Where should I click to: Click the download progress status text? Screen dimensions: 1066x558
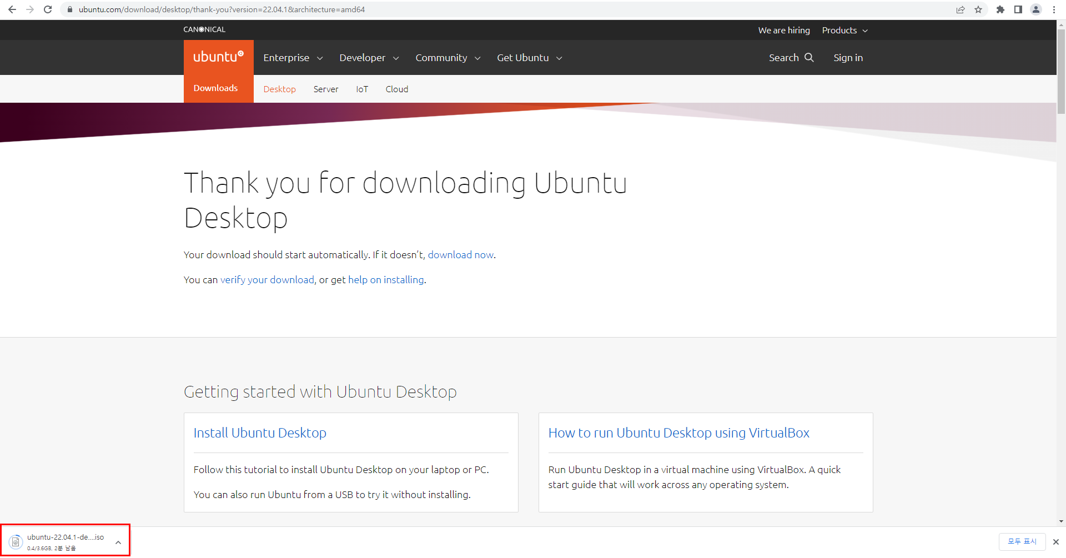(52, 548)
